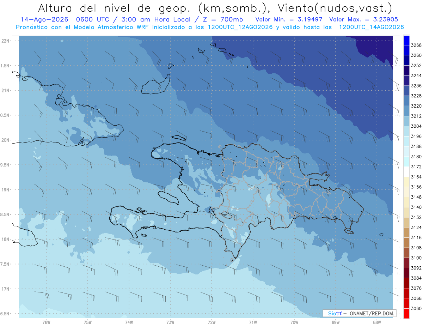Click the longitude label 73W
This screenshot has height=327, width=423.
(x=170, y=323)
